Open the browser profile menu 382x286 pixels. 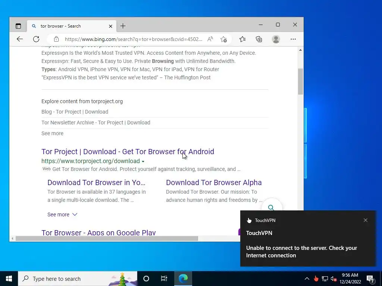(x=276, y=39)
